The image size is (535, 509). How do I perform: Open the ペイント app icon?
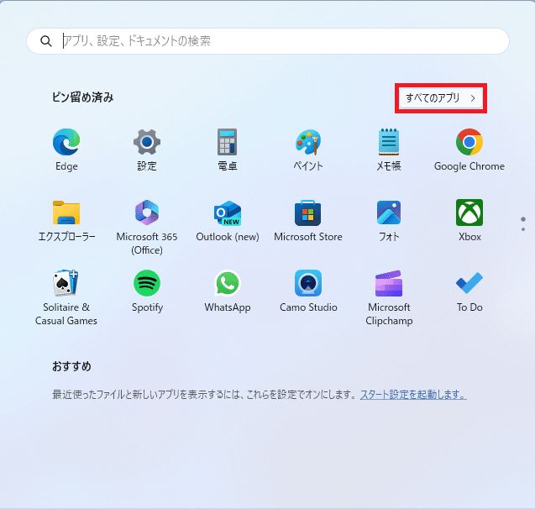click(x=307, y=142)
